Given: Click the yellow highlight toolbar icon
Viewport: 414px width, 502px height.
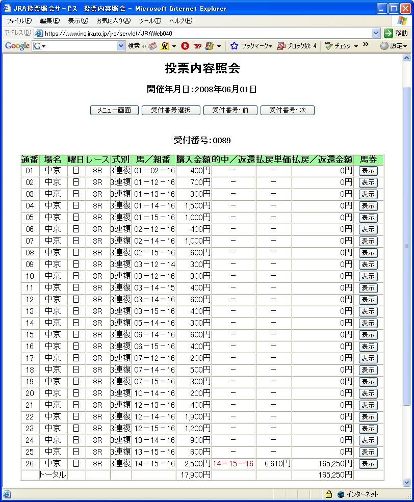Looking at the screenshot, I should (165, 46).
